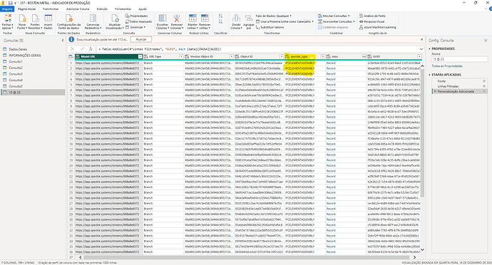
Task: Click the Escolher Colunas icon
Action: pos(163,19)
